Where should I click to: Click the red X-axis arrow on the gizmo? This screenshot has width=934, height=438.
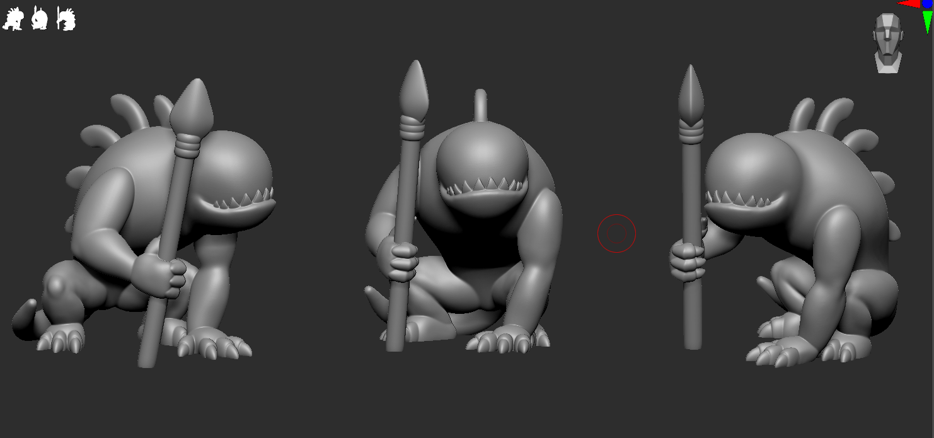click(x=909, y=4)
